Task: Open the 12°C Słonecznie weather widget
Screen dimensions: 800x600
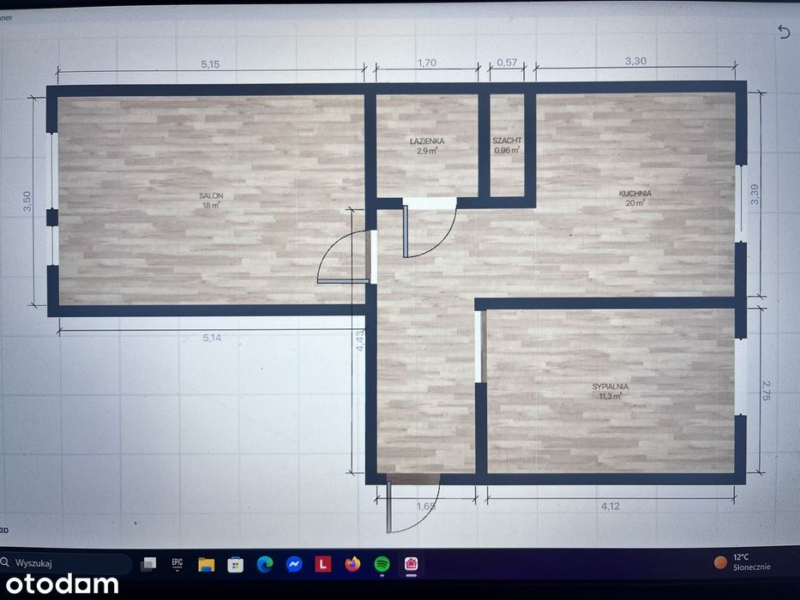Action: coord(743,562)
